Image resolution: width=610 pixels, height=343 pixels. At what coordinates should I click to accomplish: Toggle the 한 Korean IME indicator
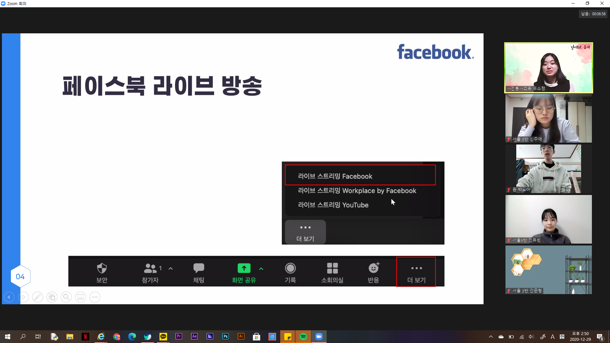point(562,337)
